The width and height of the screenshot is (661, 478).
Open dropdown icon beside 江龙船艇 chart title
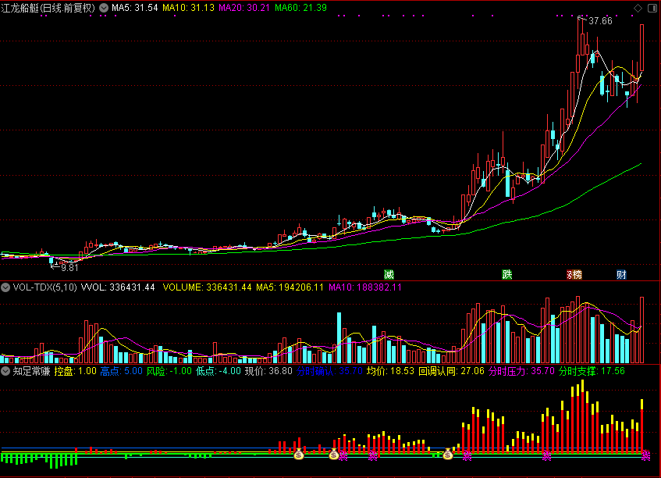click(x=104, y=8)
